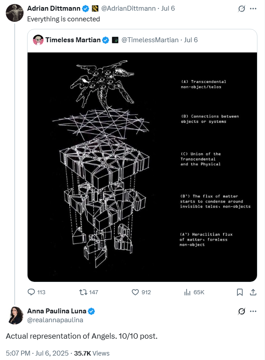This screenshot has width=265, height=360.
Task: Click Grok icon on Anna Paulina Luna's post
Action: coord(241,311)
